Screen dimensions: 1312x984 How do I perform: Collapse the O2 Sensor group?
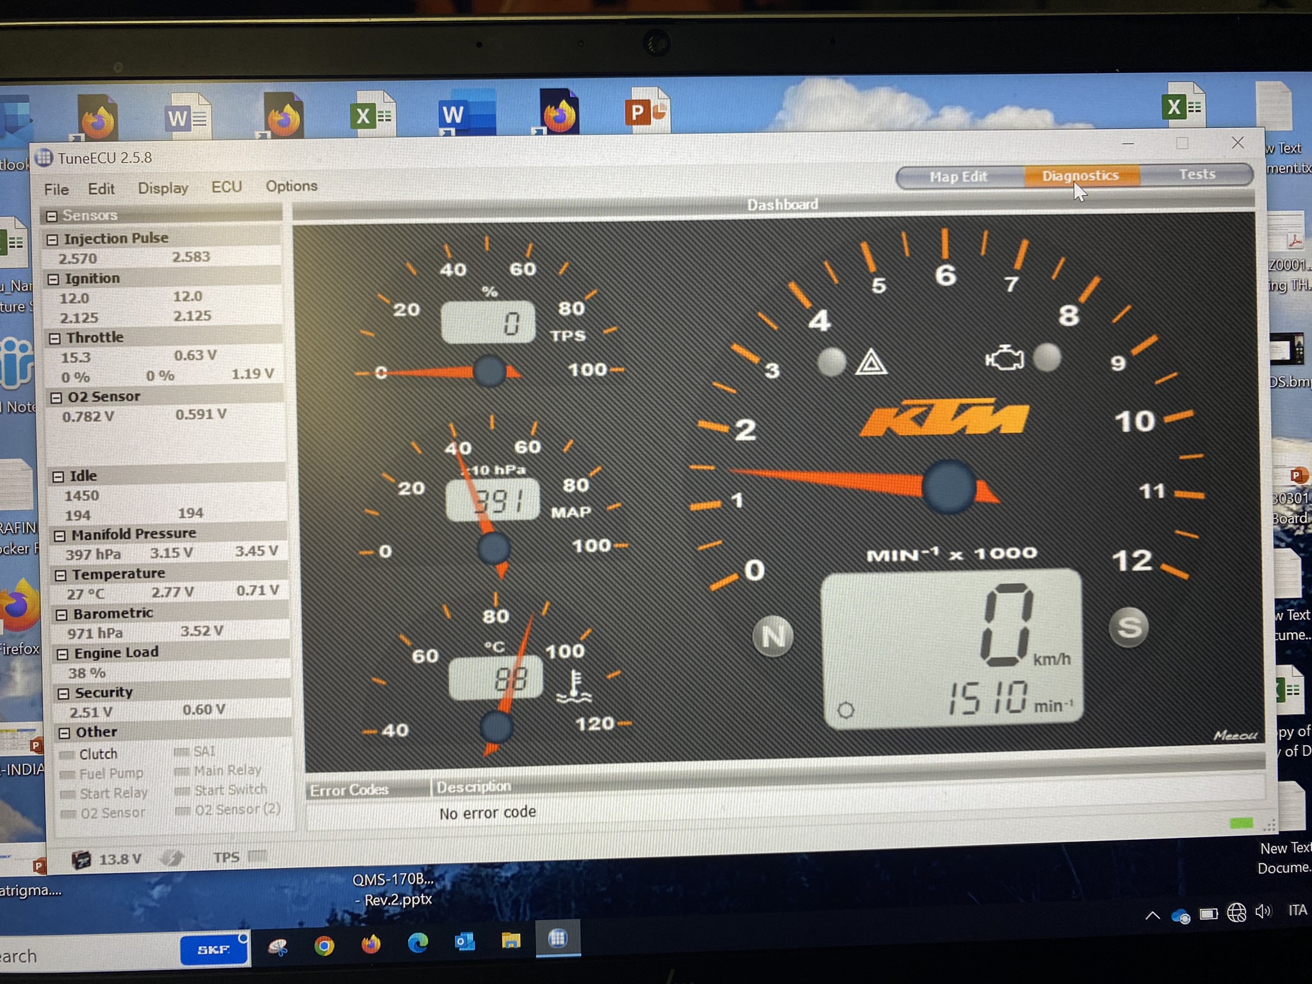[x=56, y=398]
